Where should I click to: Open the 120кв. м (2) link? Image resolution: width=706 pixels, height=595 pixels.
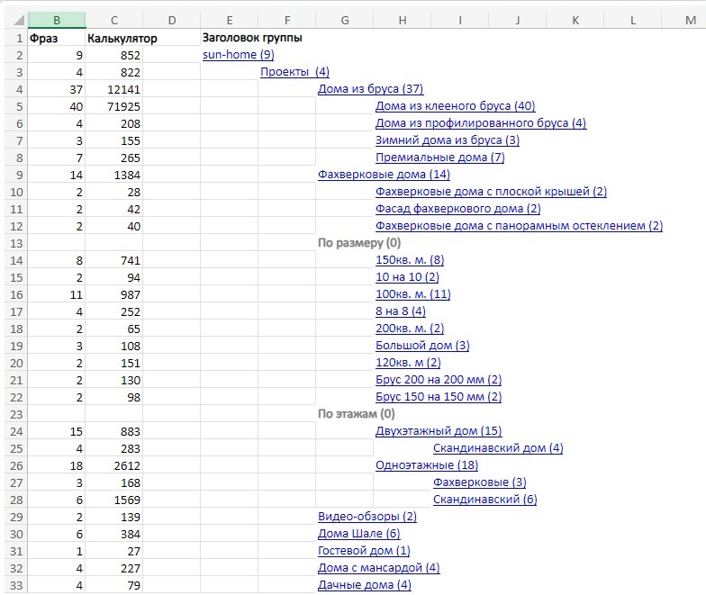click(x=408, y=363)
